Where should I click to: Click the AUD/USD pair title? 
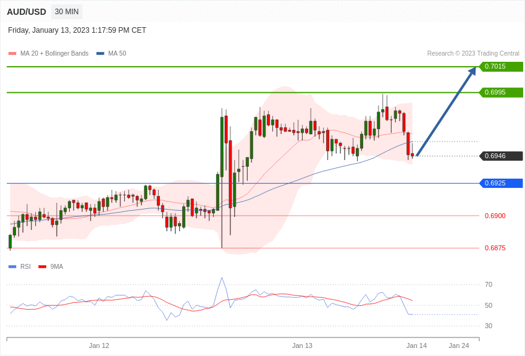click(27, 12)
